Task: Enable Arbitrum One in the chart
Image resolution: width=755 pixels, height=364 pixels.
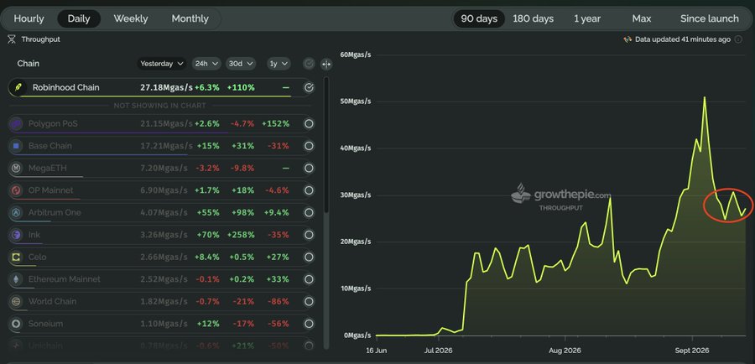Action: pyautogui.click(x=309, y=213)
